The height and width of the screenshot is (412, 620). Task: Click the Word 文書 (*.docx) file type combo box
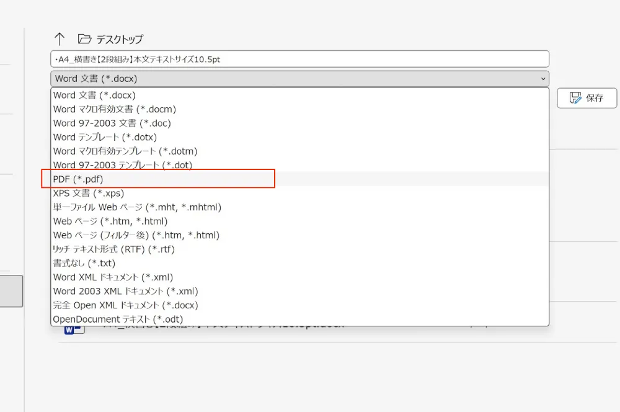(298, 79)
